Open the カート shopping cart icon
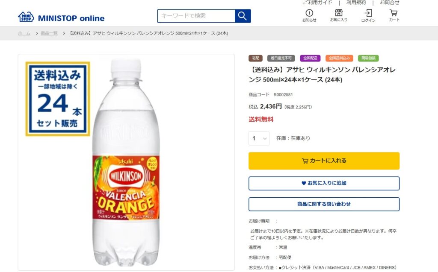Viewport: 438px width, 272px height. pos(394,14)
